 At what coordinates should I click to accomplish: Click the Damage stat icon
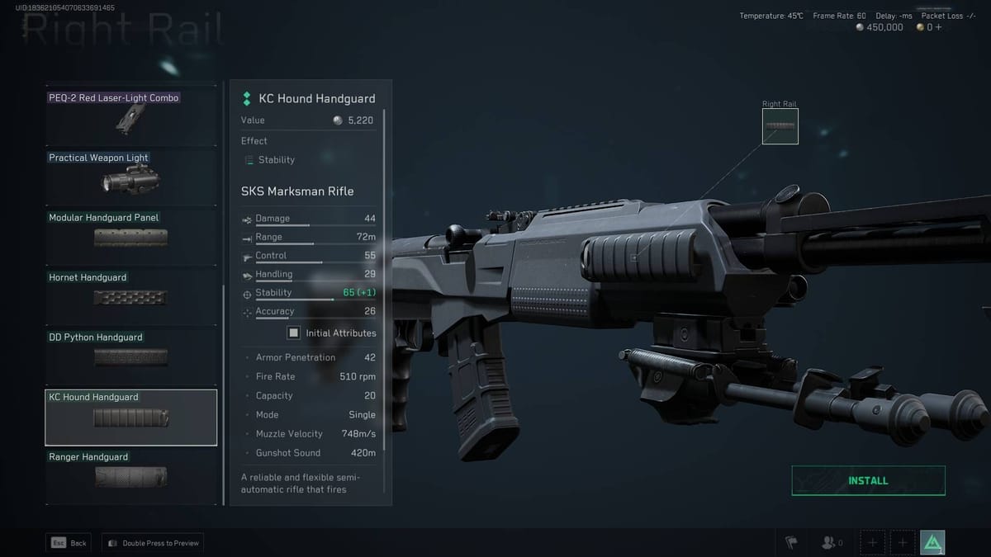[247, 218]
